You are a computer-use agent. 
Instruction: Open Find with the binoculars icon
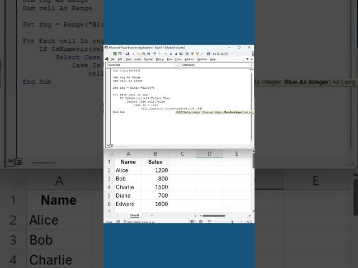(148, 54)
